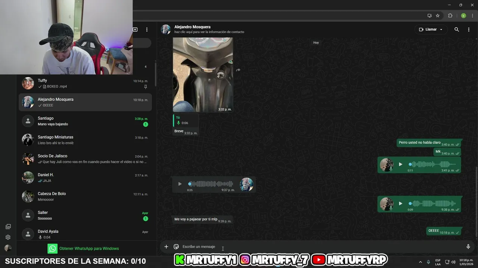Open the Daniel H. chat
This screenshot has height=268, width=478.
point(85,178)
